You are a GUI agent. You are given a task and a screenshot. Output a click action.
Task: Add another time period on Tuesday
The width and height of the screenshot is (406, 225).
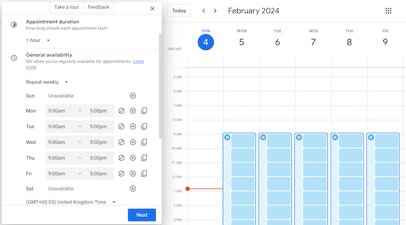133,127
